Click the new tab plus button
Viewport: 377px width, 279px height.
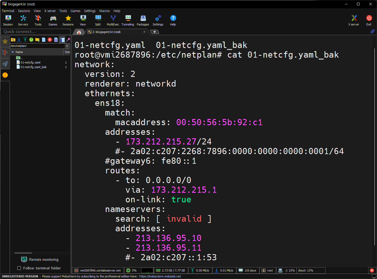tap(155, 32)
